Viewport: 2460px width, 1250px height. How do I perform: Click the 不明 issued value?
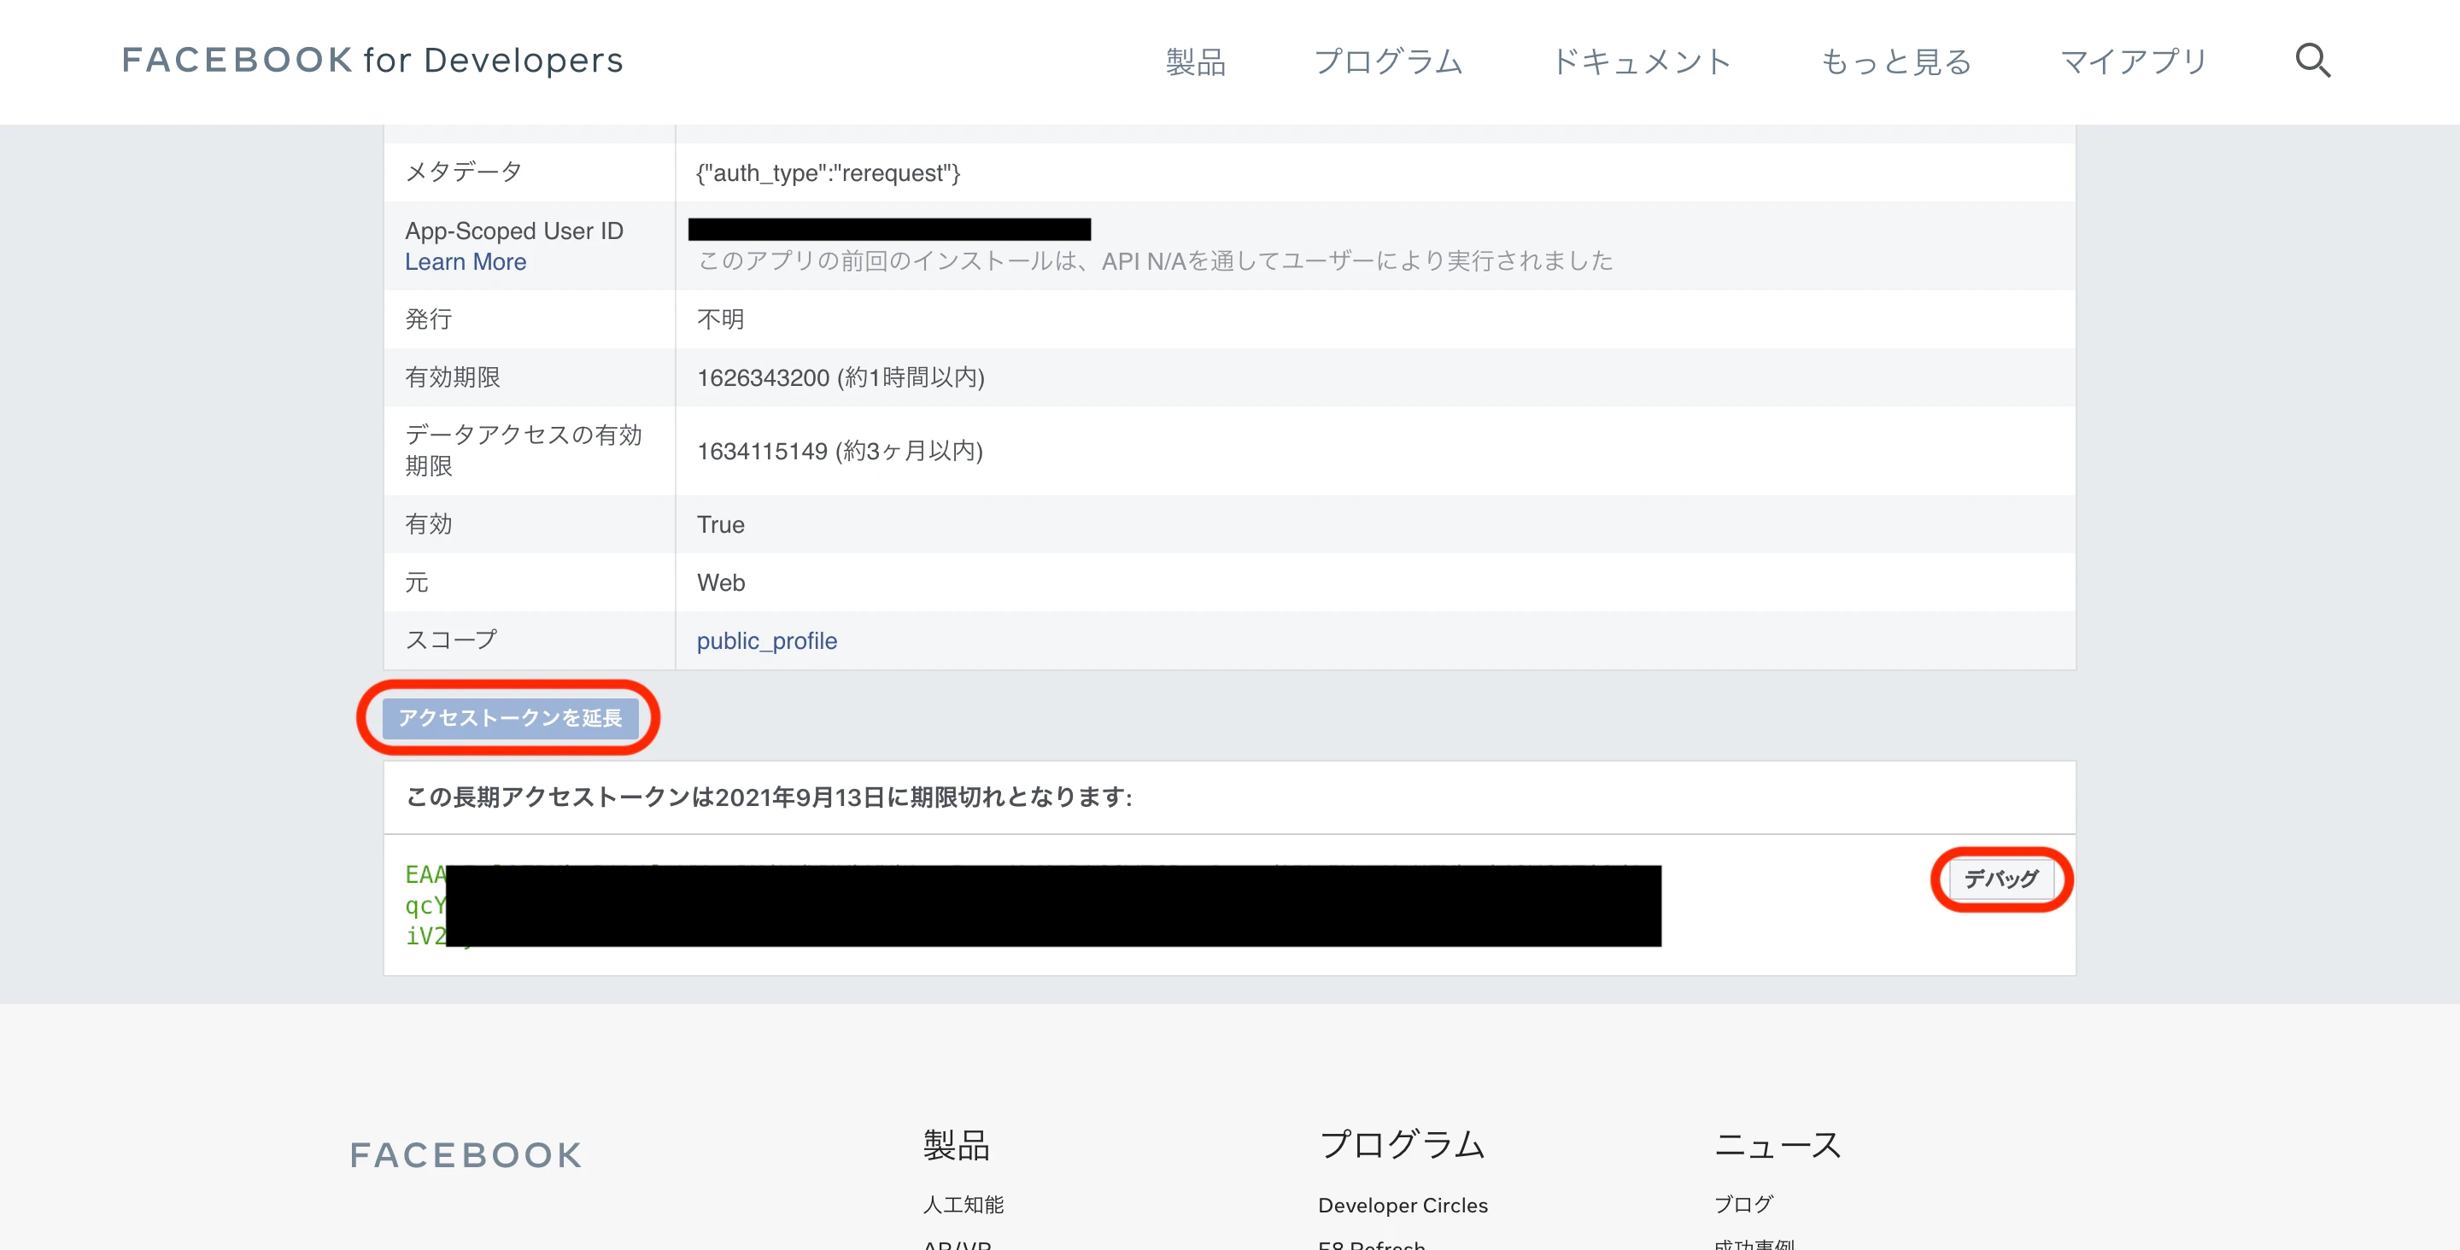(720, 319)
